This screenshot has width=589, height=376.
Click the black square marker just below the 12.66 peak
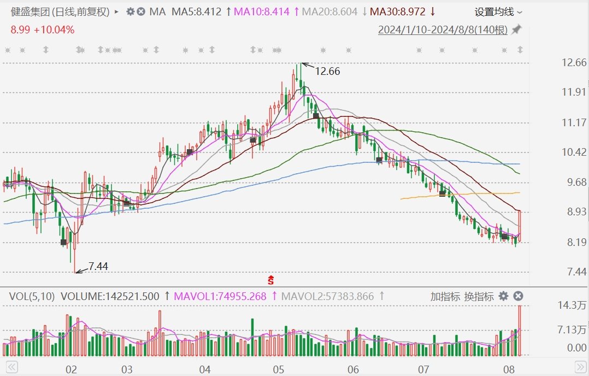pyautogui.click(x=316, y=116)
